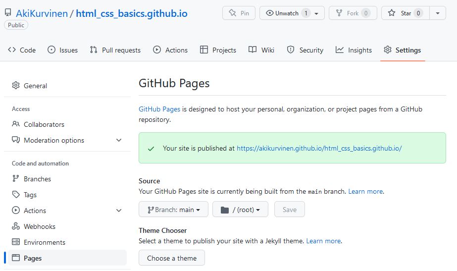Switch to the Code tab
This screenshot has width=457, height=271.
[x=22, y=50]
